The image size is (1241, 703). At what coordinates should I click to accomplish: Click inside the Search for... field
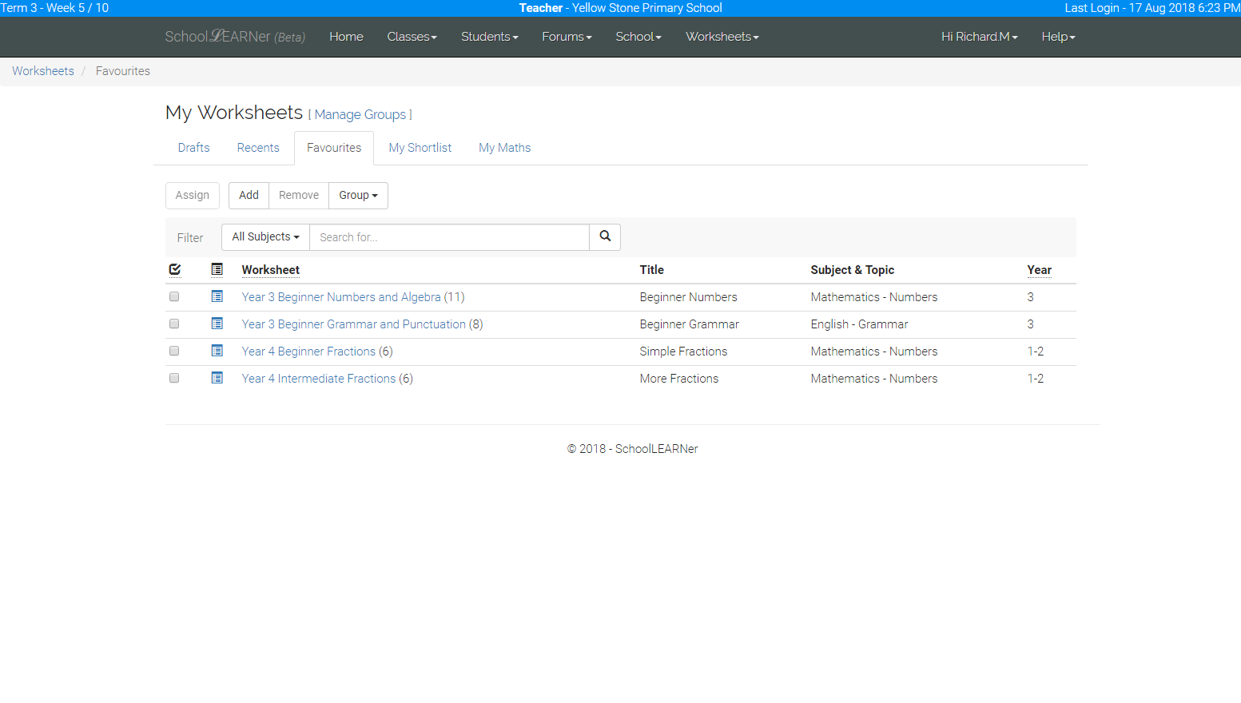pyautogui.click(x=449, y=237)
